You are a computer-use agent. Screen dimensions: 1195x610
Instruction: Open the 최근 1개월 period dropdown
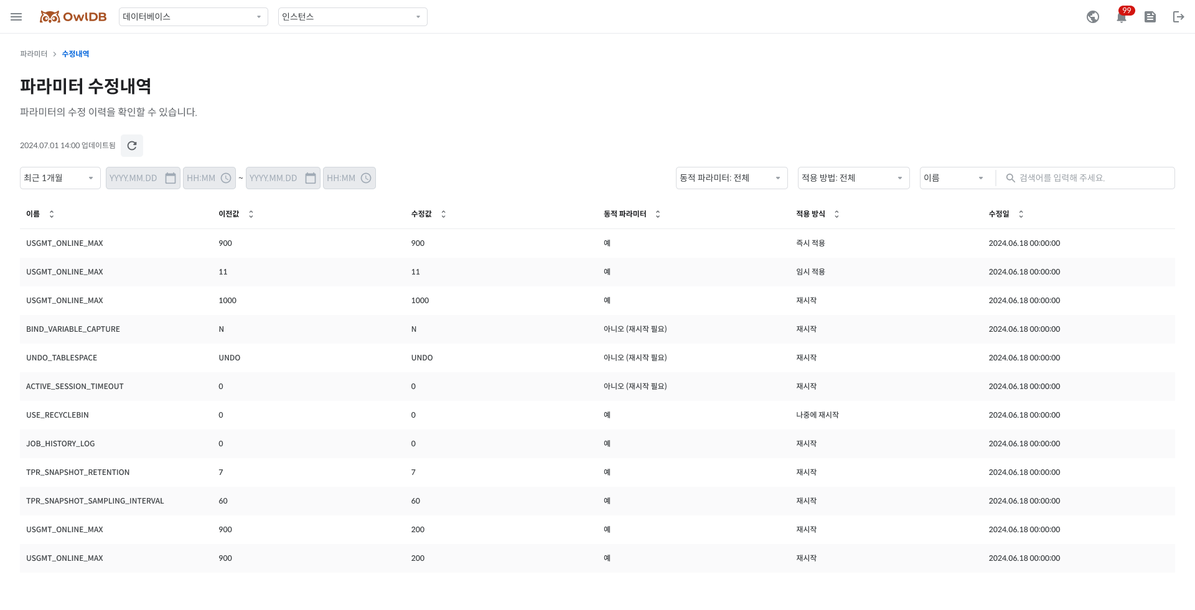pyautogui.click(x=60, y=178)
